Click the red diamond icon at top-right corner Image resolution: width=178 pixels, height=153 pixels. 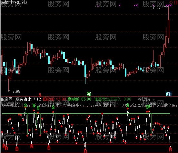(x=171, y=2)
